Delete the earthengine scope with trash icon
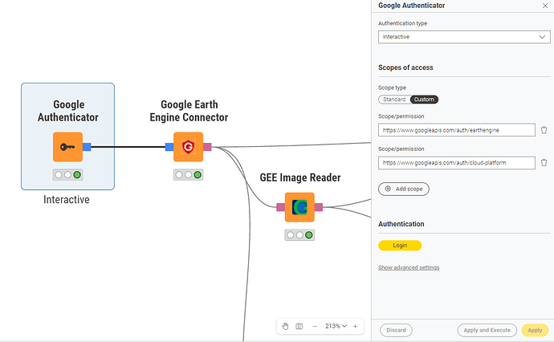This screenshot has width=554, height=342. [x=544, y=130]
